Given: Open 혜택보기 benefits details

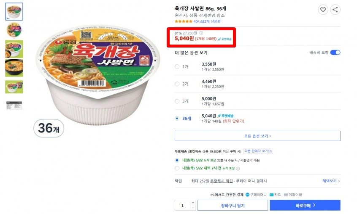Looking at the screenshot, I should click(x=331, y=181).
